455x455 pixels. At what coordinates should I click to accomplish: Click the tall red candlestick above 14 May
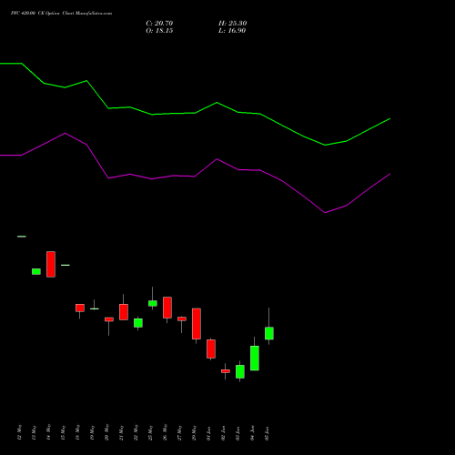click(x=51, y=264)
